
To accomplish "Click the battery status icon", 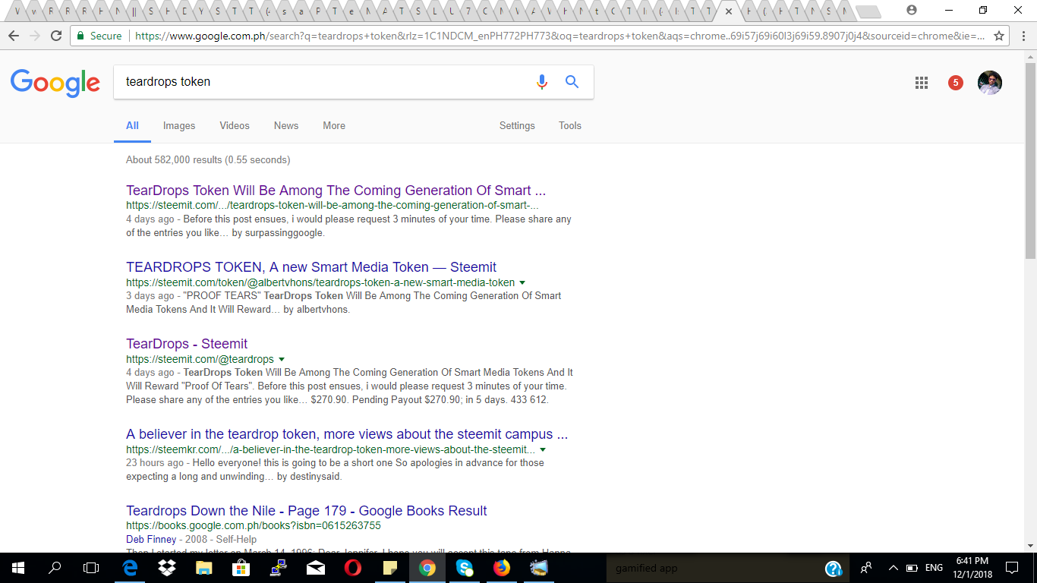I will [912, 568].
